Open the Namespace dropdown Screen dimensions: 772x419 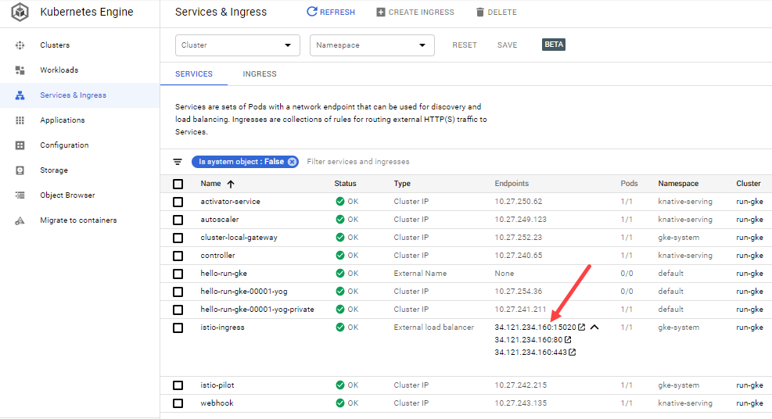click(372, 45)
